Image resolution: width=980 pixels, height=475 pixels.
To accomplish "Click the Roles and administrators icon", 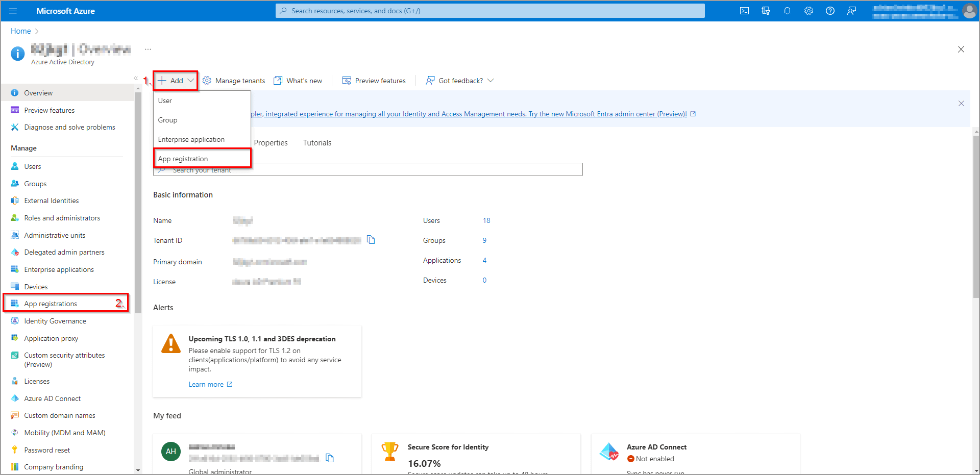I will point(15,218).
